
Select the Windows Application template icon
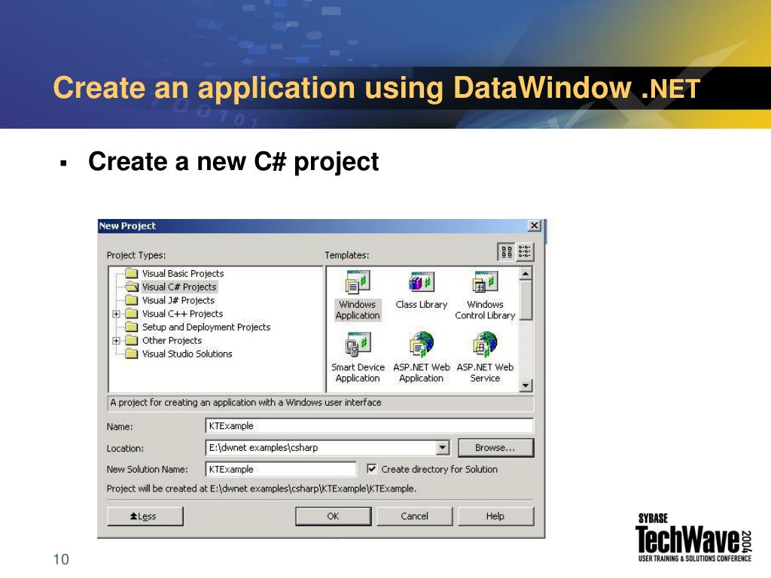358,282
